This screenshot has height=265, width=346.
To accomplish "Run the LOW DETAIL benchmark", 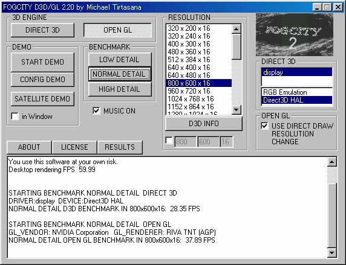I will pyautogui.click(x=120, y=60).
